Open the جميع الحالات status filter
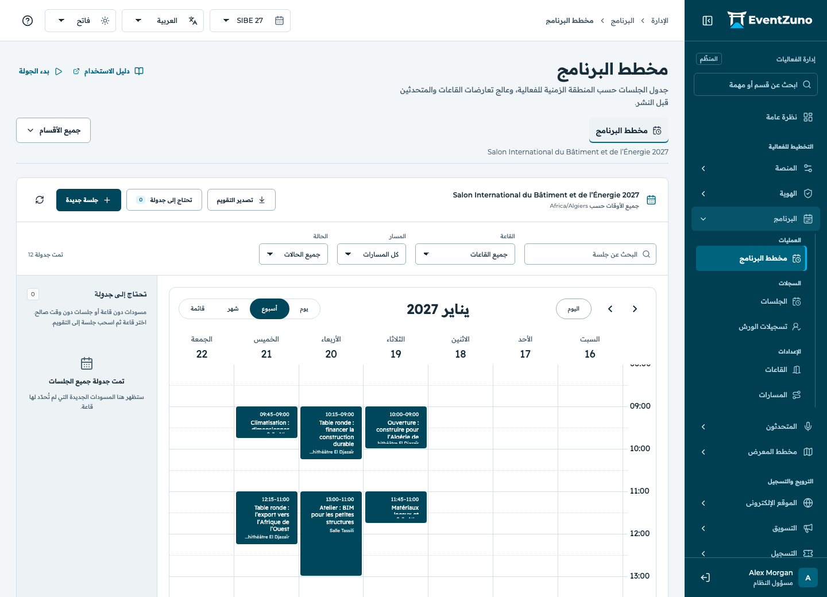 click(293, 254)
